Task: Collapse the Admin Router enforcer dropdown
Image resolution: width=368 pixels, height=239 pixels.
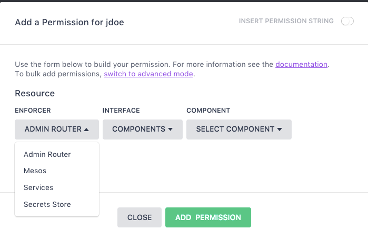Action: [56, 129]
